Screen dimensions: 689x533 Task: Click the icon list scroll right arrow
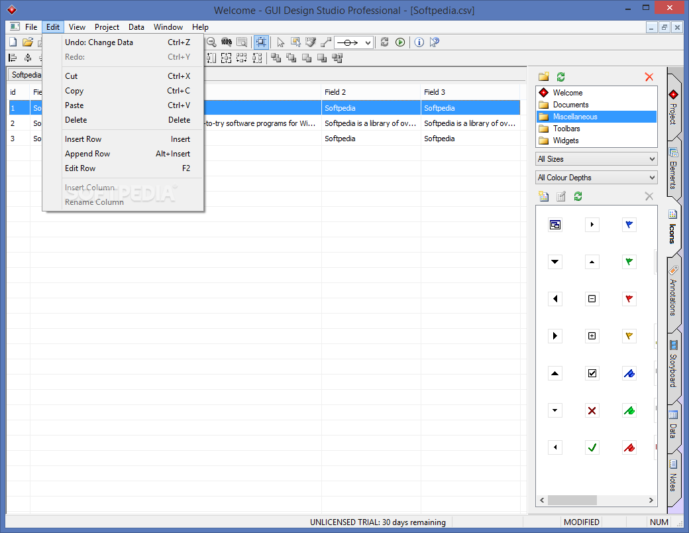pos(651,500)
